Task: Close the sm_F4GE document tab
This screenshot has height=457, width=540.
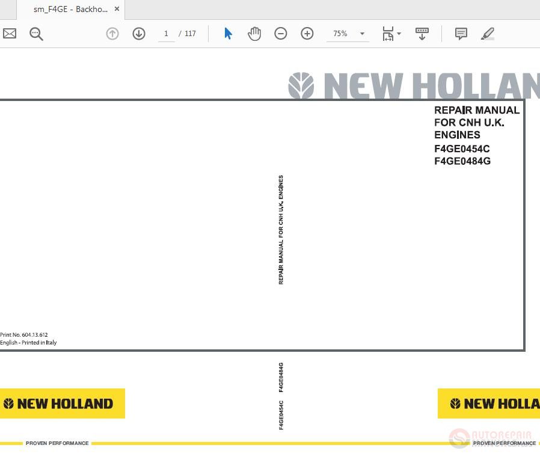Action: click(117, 9)
